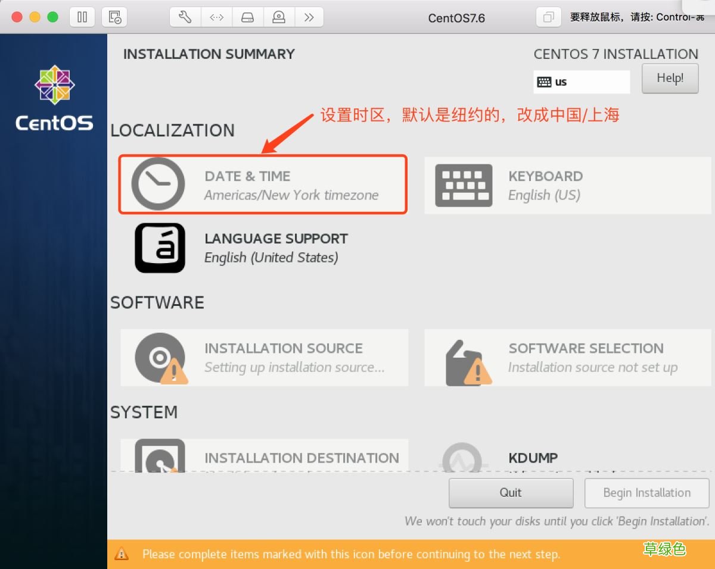Image resolution: width=715 pixels, height=569 pixels.
Task: Take a snapshot using the toolbar icon
Action: [x=114, y=17]
